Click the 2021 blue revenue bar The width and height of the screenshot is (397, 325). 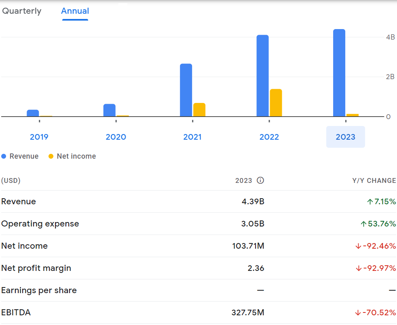tap(186, 90)
